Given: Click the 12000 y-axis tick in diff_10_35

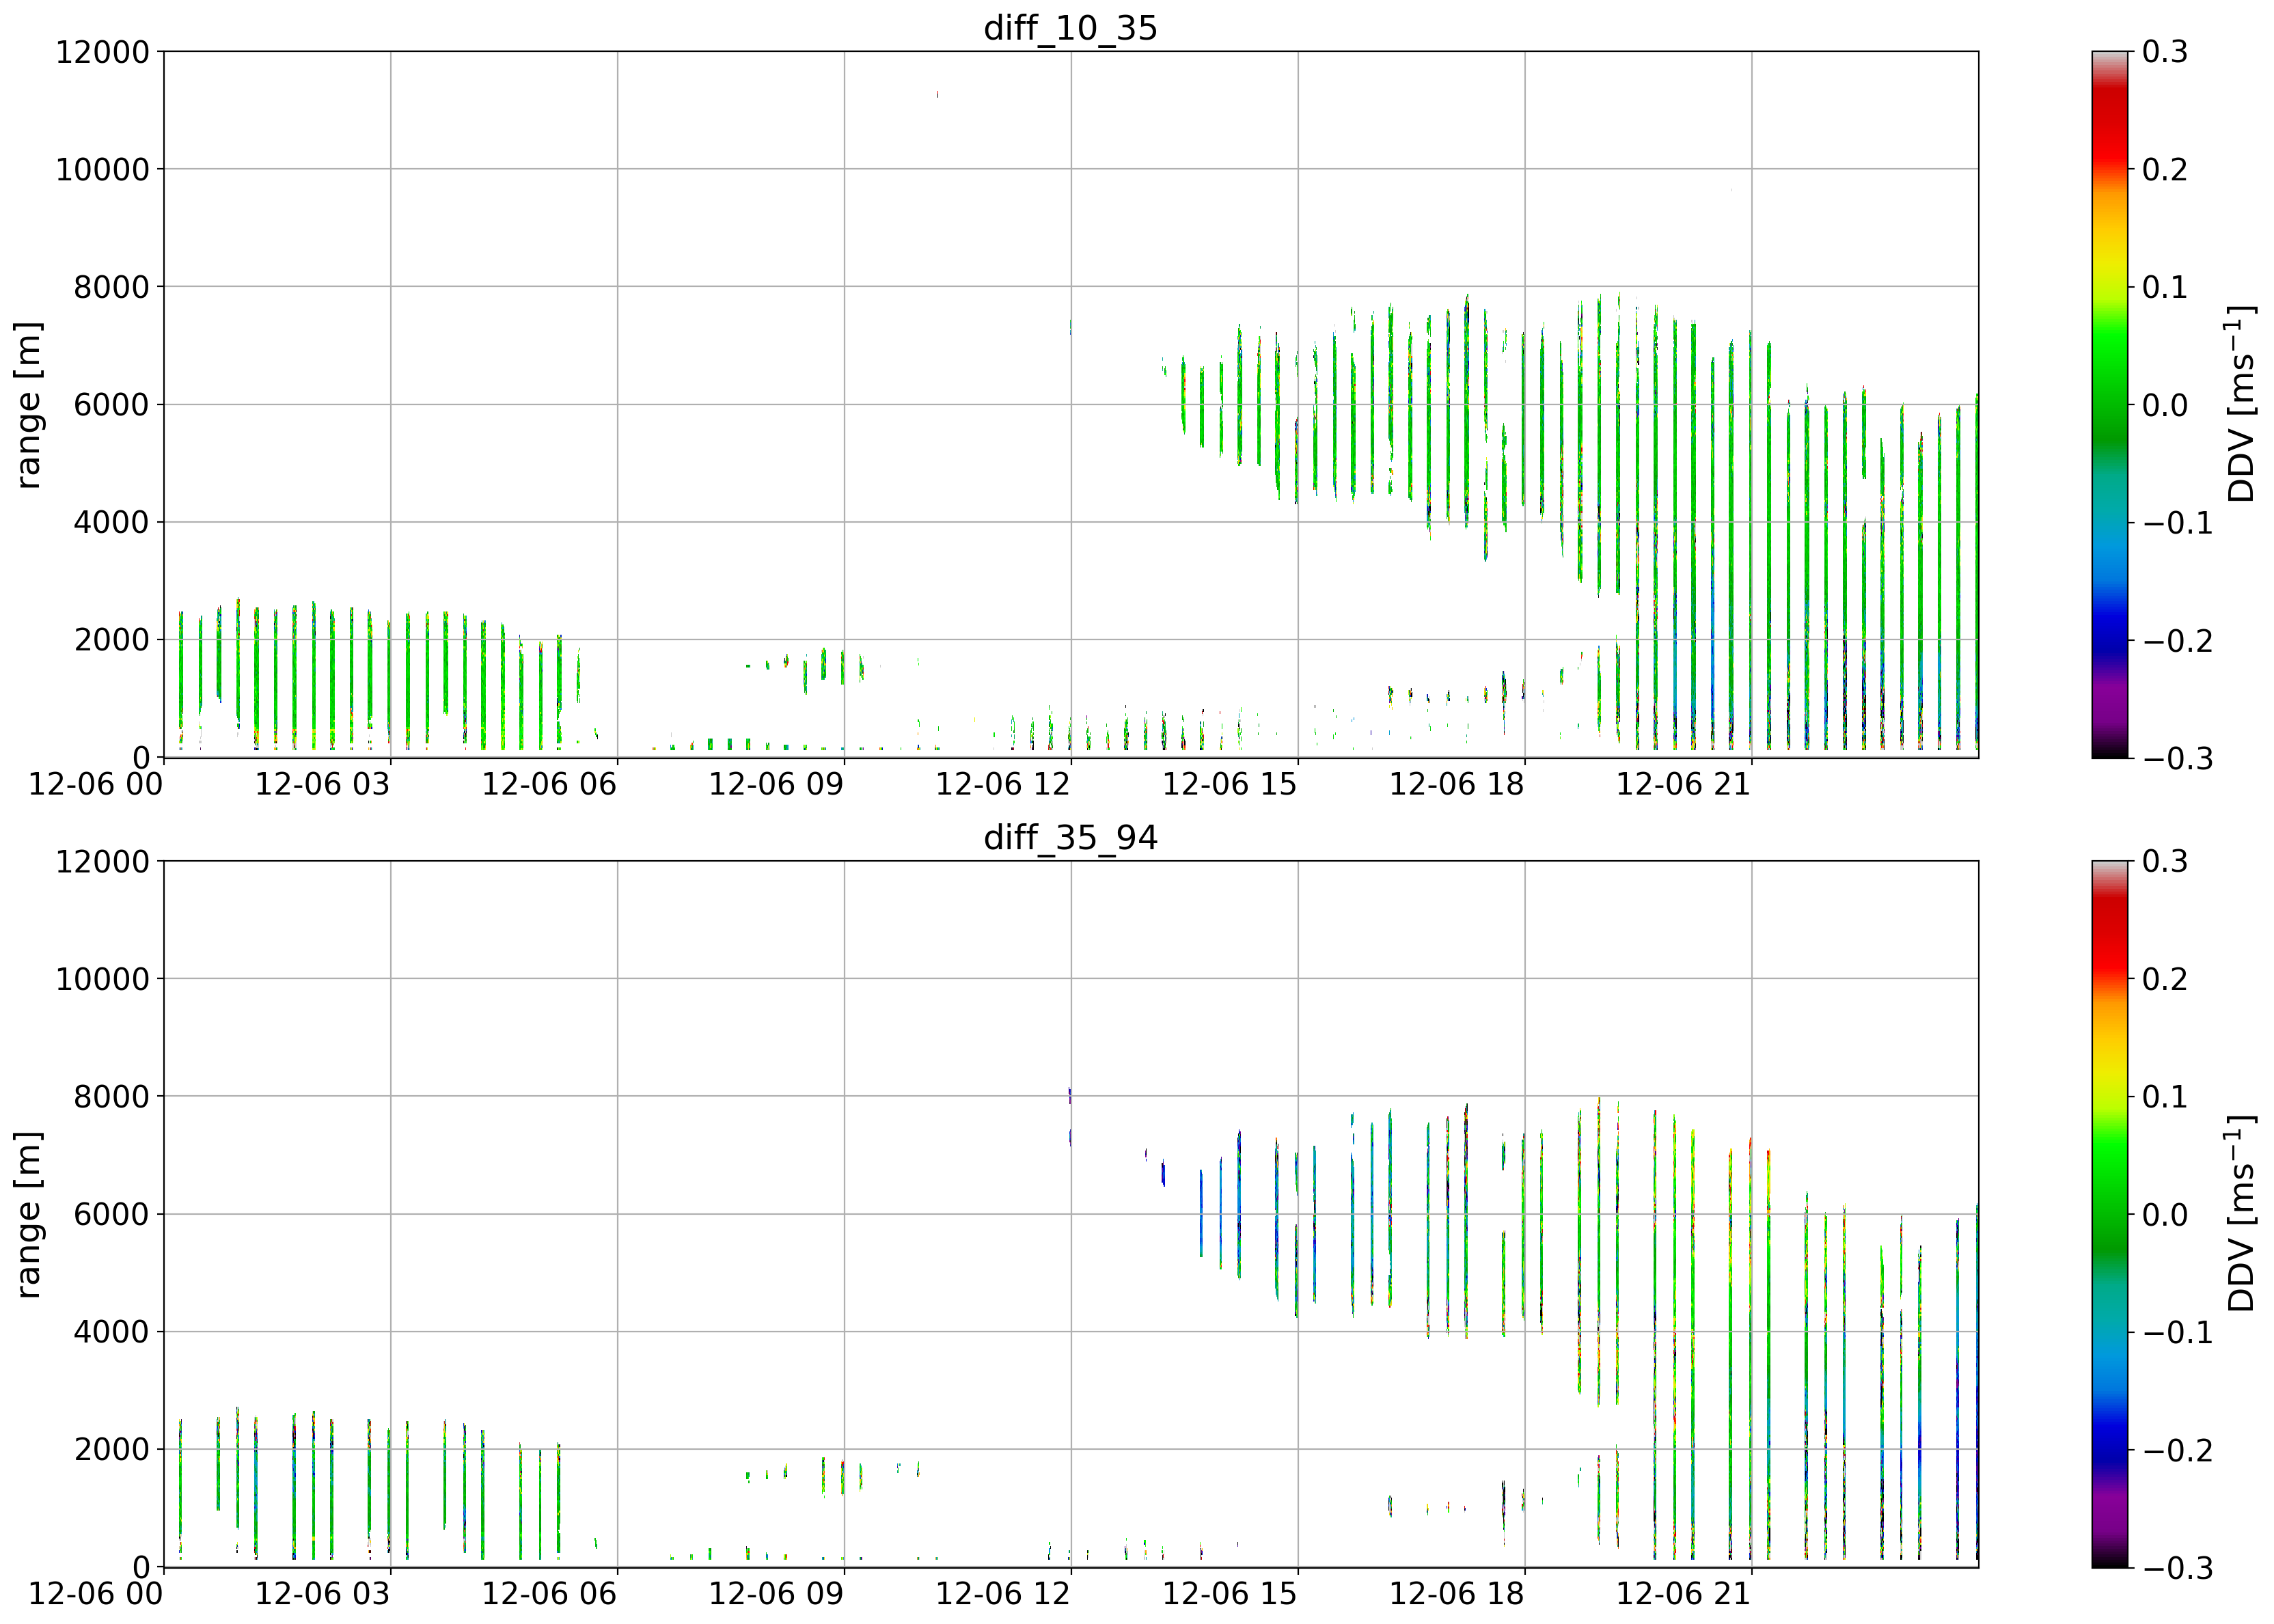Looking at the screenshot, I should 102,52.
